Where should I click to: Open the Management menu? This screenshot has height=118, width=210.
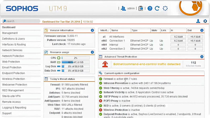point(10,33)
